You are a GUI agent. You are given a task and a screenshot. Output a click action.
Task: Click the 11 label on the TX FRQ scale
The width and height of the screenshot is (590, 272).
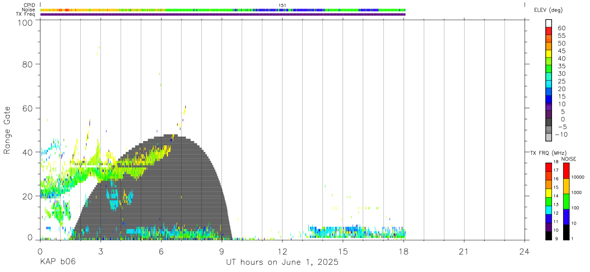557,222
